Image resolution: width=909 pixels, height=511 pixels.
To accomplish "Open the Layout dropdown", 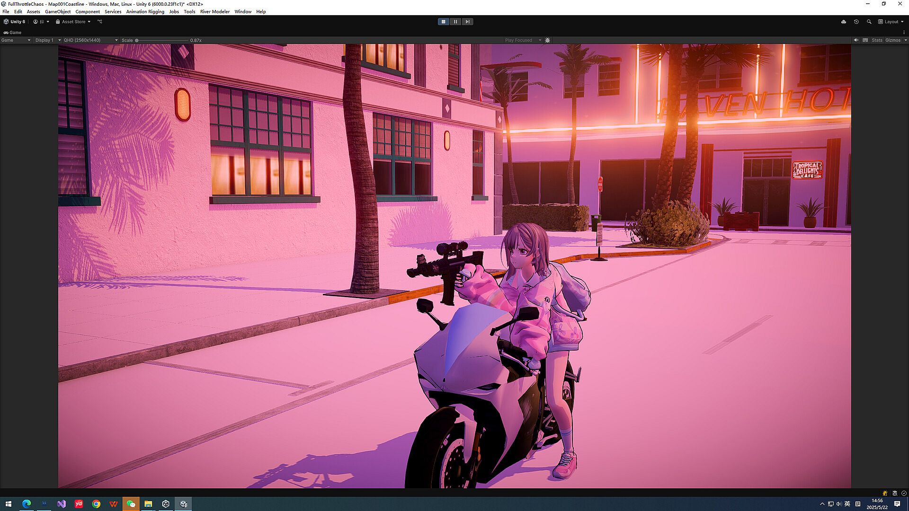I will click(891, 22).
